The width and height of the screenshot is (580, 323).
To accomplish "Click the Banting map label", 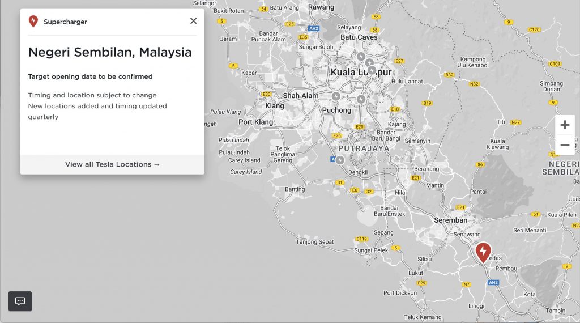I will [x=295, y=189].
